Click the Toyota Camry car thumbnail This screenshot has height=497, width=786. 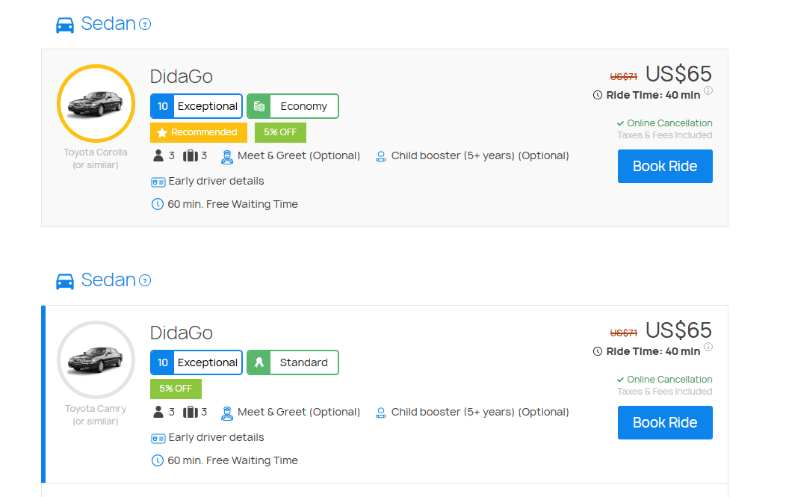pyautogui.click(x=96, y=359)
